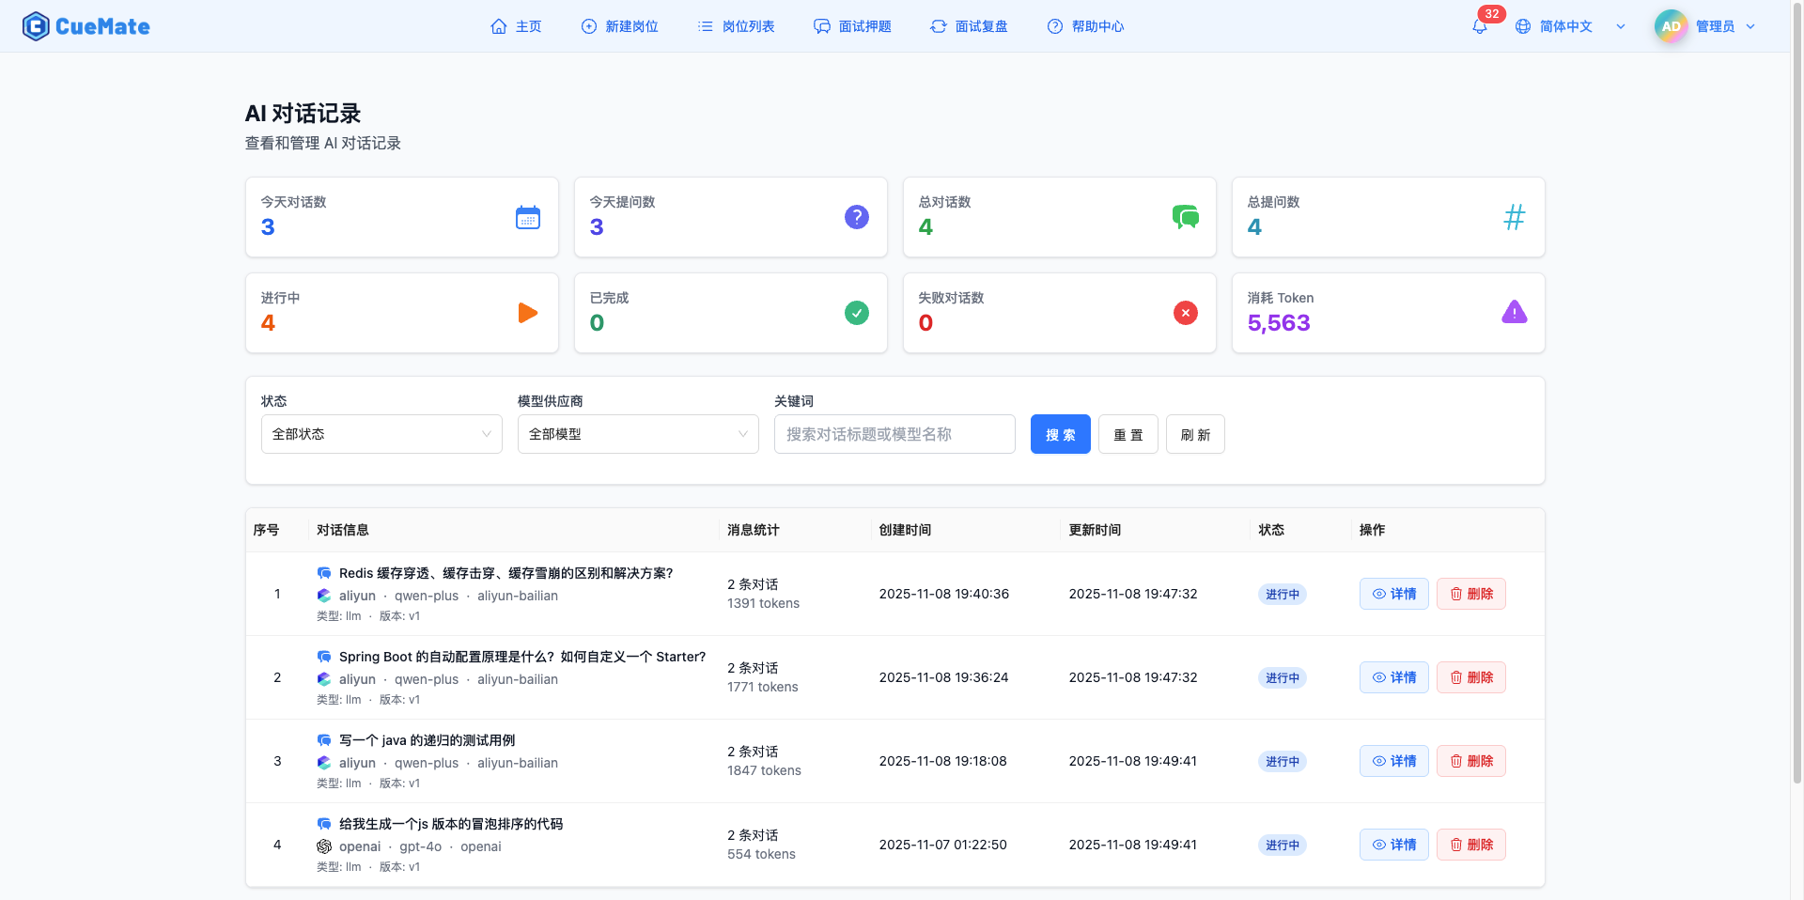Switch to the 岗位列表 page
The height and width of the screenshot is (900, 1804).
coord(736,26)
